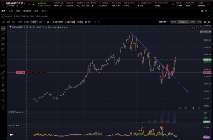213x140 pixels.
Task: Switch chart to 原生版 mode
Action: click(x=173, y=22)
